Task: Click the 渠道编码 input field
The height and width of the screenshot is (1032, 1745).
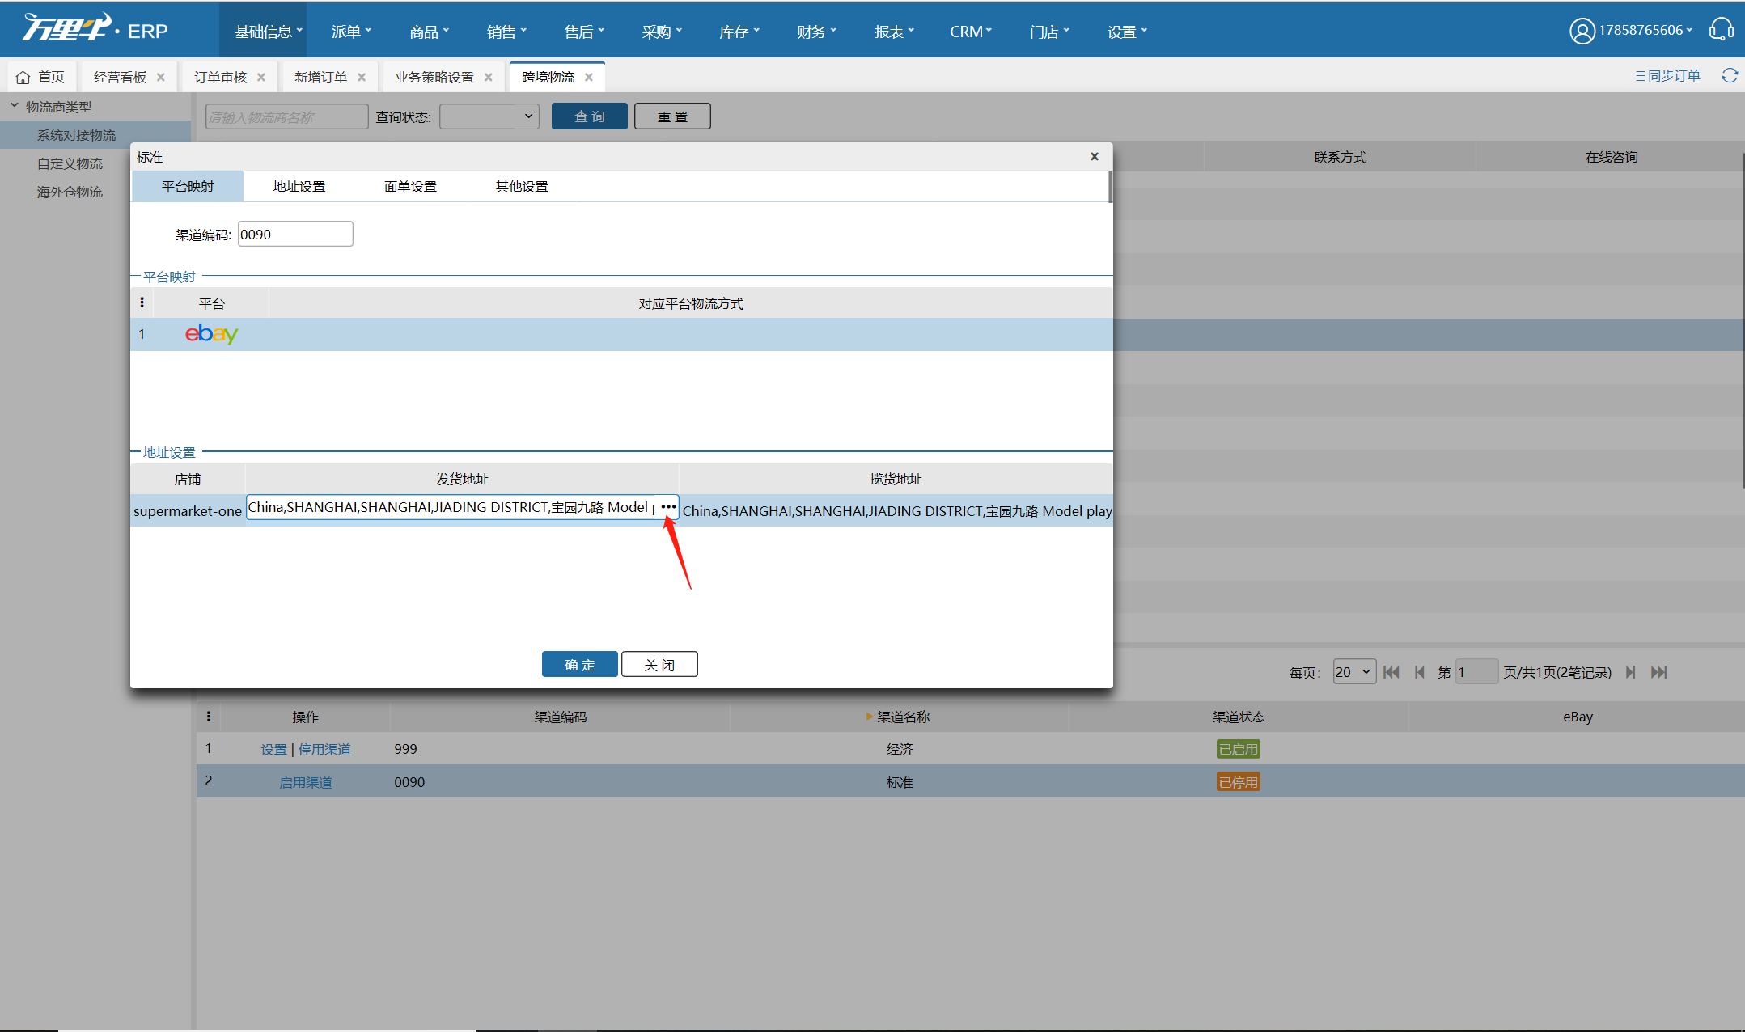Action: point(295,234)
